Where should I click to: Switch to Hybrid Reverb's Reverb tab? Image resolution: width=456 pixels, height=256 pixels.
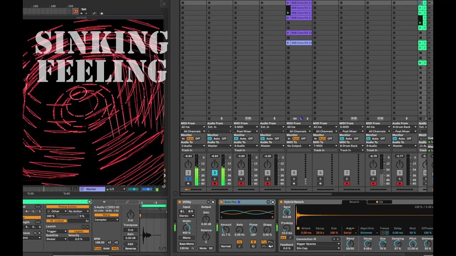(354, 202)
